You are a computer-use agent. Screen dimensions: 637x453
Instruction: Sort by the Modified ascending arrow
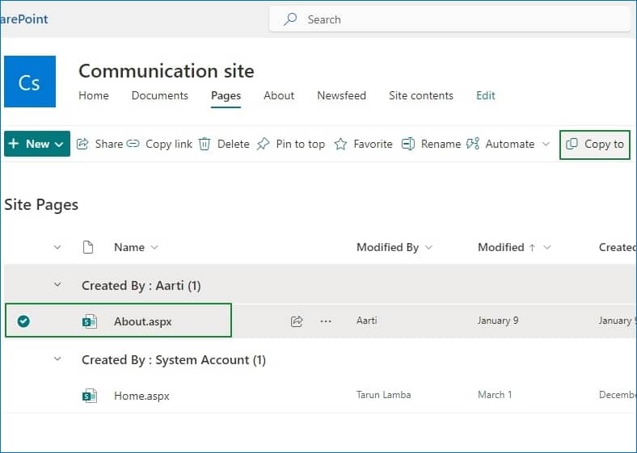[x=532, y=247]
